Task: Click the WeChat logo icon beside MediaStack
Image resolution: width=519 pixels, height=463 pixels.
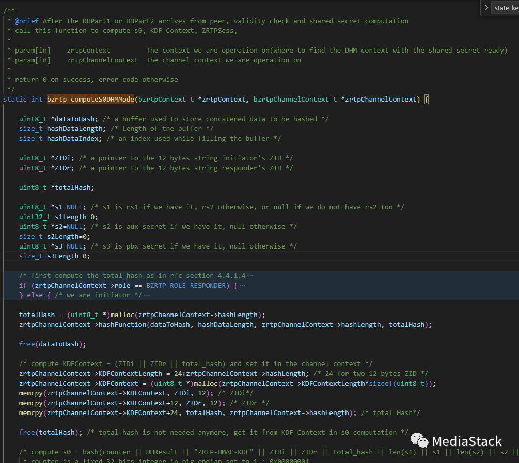Action: pos(419,441)
